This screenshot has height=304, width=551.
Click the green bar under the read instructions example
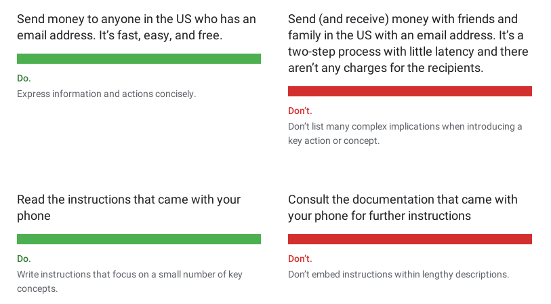click(x=139, y=240)
